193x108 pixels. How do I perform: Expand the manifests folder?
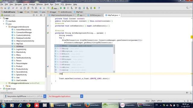[4, 21]
